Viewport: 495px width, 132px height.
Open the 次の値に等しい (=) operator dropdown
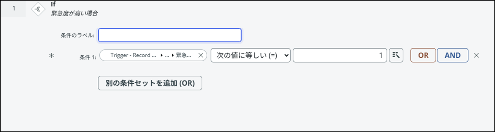point(250,55)
